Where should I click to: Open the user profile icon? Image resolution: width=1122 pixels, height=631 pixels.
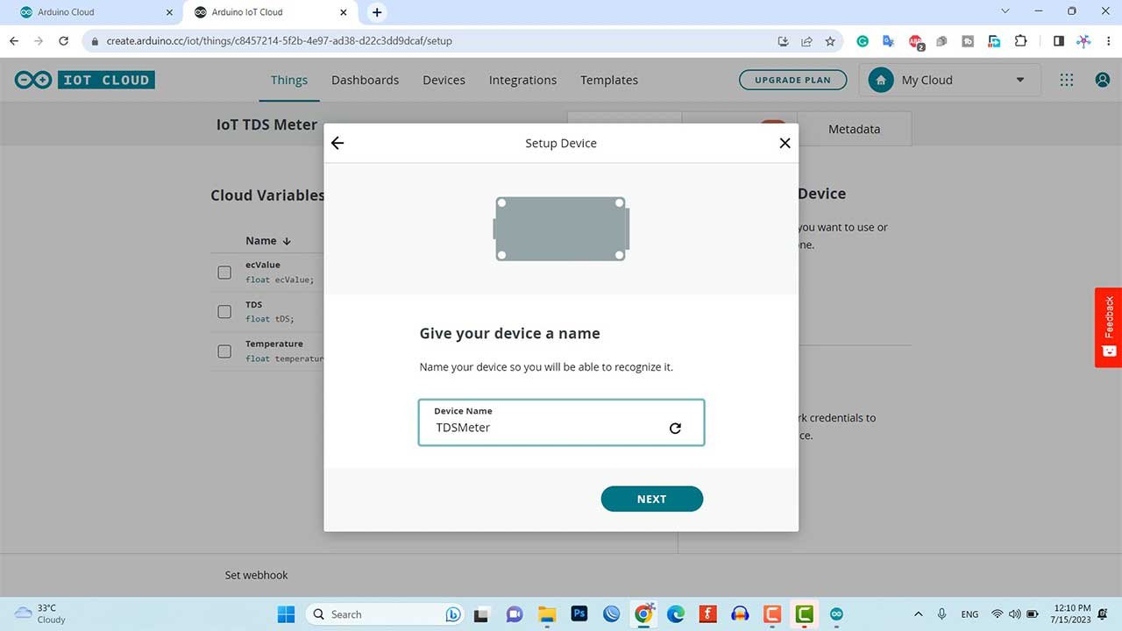coord(1102,80)
